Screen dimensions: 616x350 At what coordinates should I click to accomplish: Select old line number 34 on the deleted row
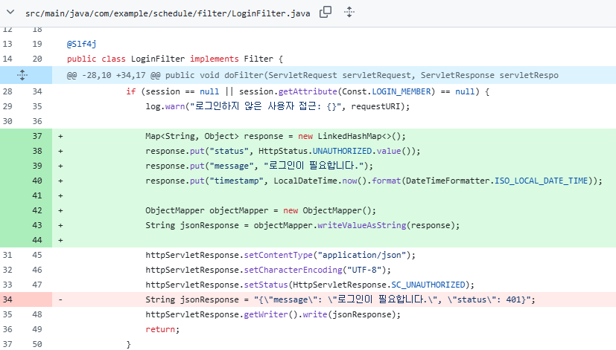[8, 299]
